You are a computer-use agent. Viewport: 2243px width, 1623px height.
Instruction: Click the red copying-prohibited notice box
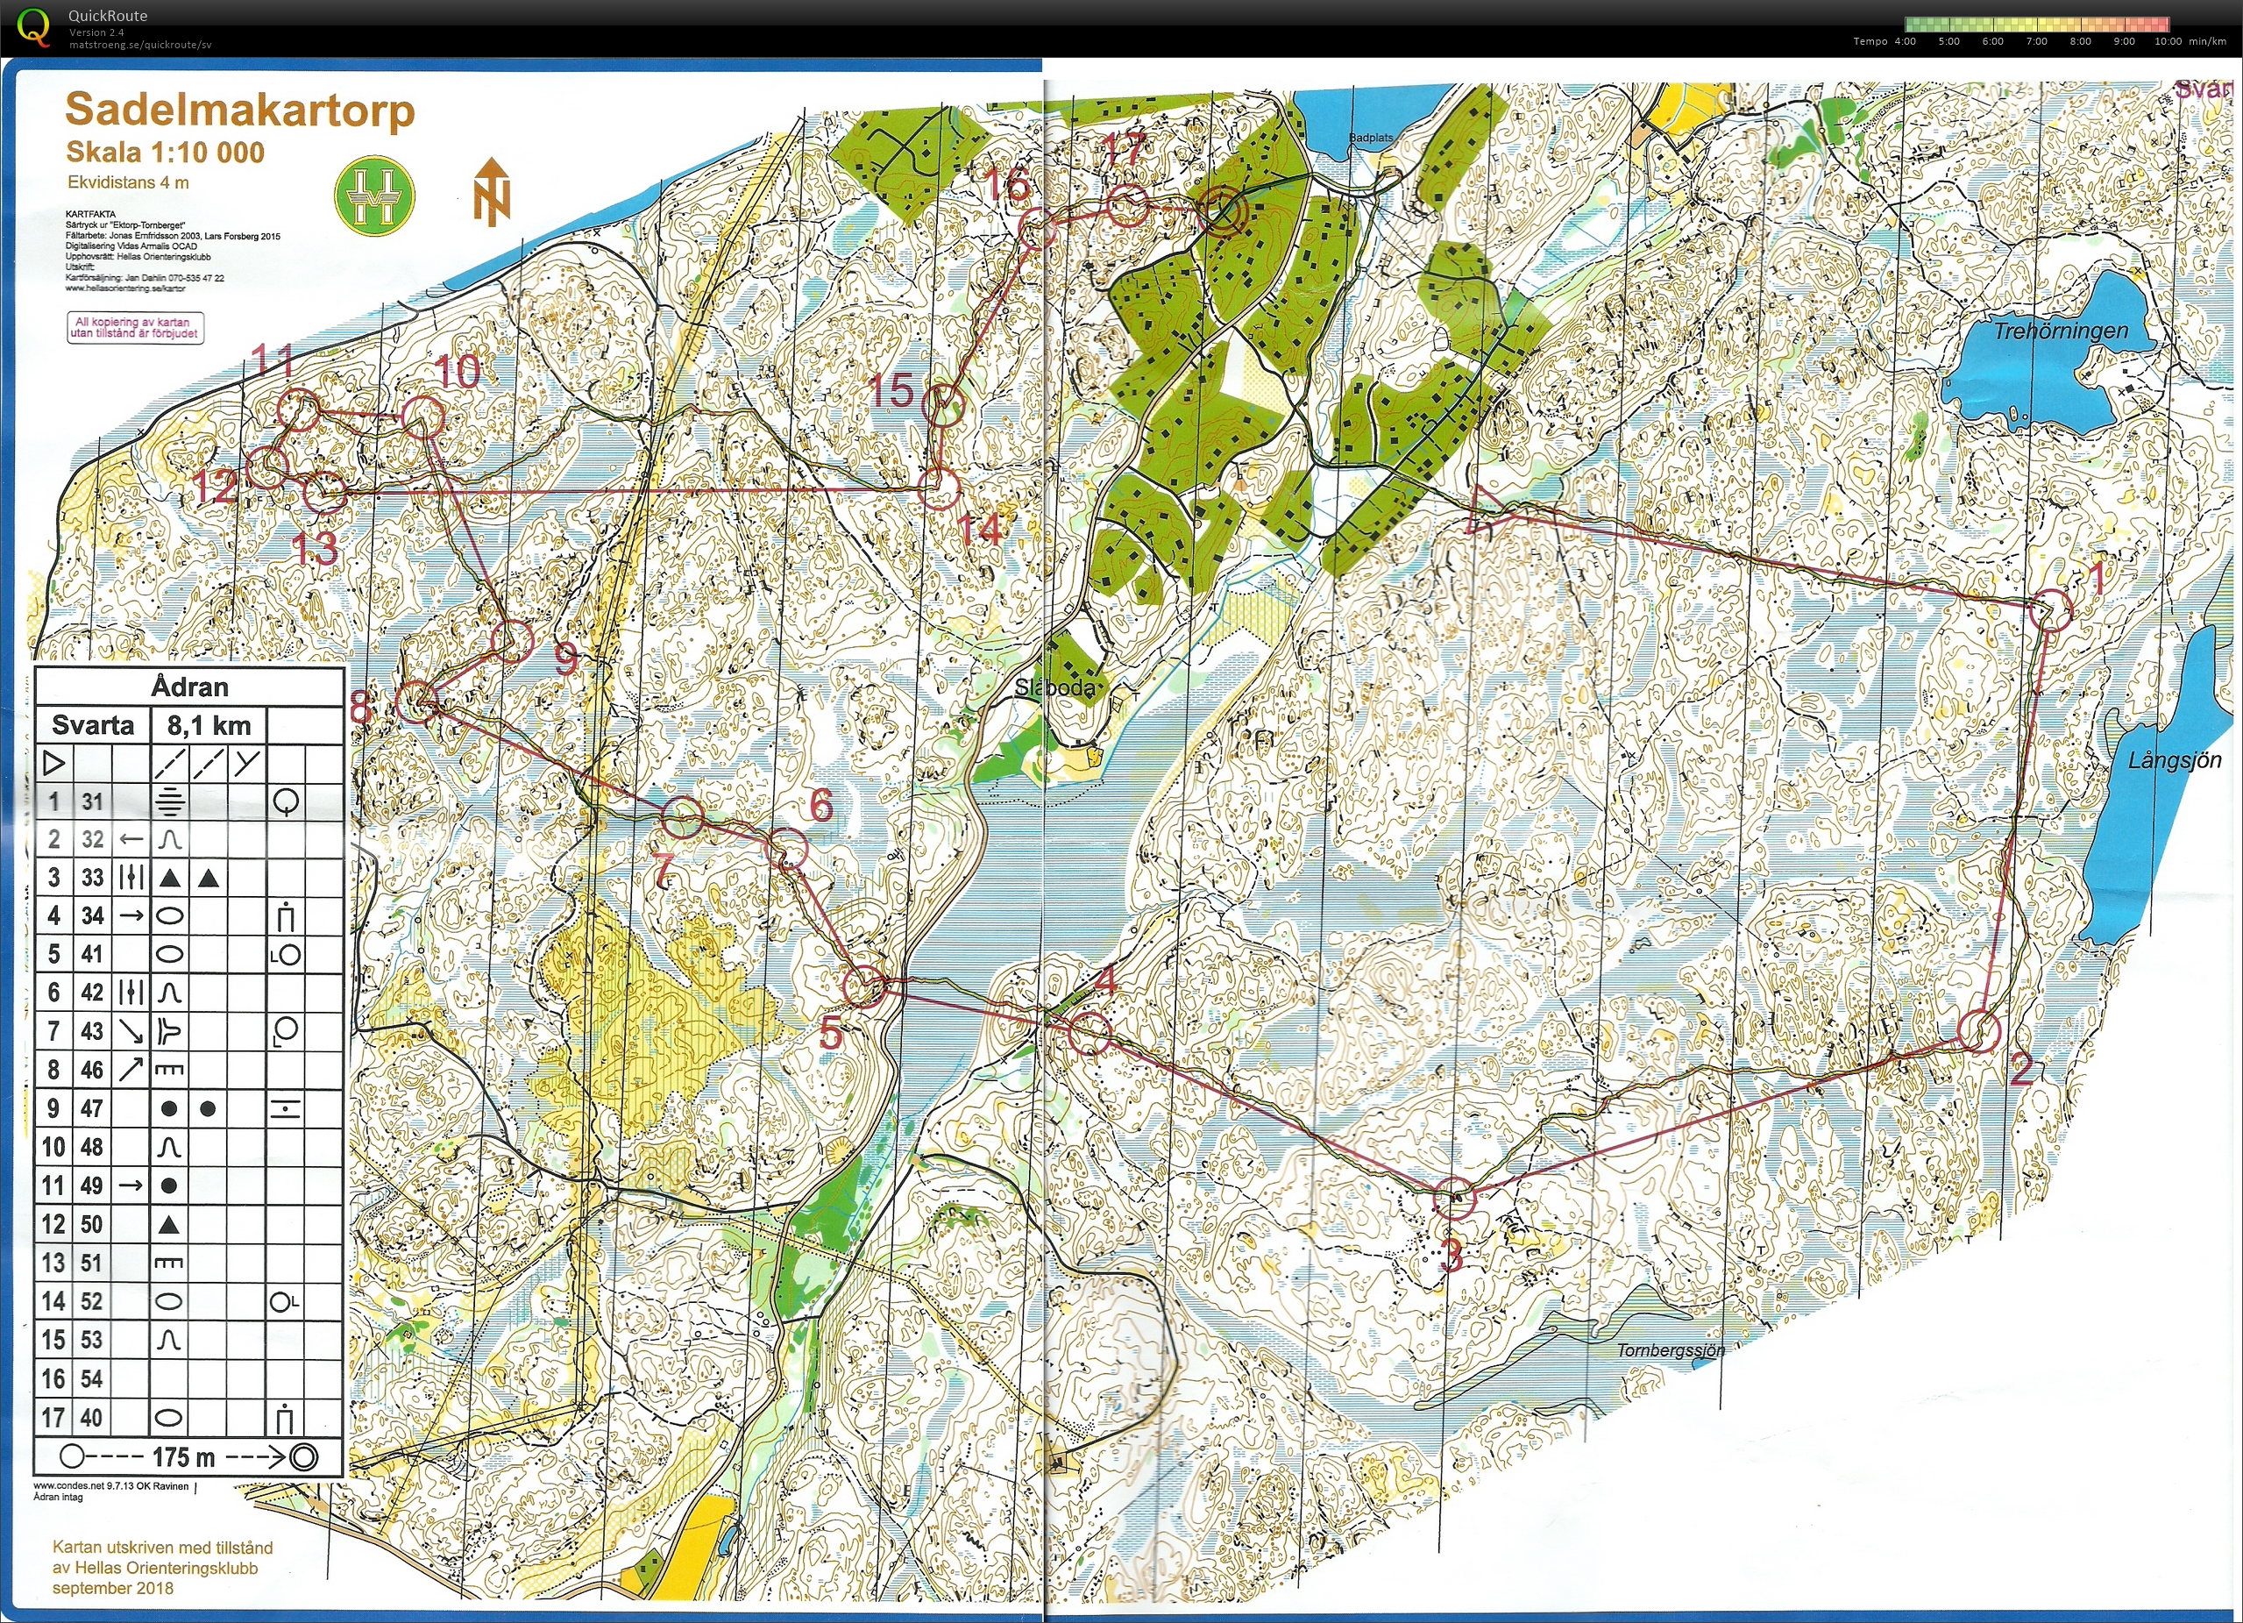coord(136,327)
